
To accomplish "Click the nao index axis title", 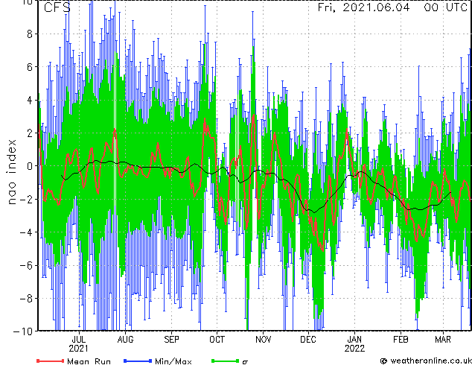I will [11, 172].
